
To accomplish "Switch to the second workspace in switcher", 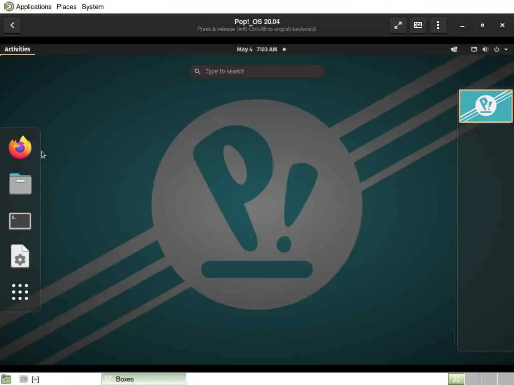I will point(473,379).
